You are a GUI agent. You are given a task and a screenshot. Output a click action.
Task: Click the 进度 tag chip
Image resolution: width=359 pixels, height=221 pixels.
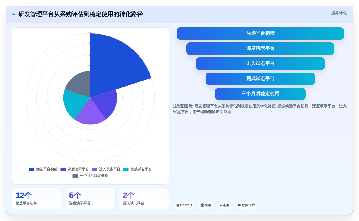(224, 205)
